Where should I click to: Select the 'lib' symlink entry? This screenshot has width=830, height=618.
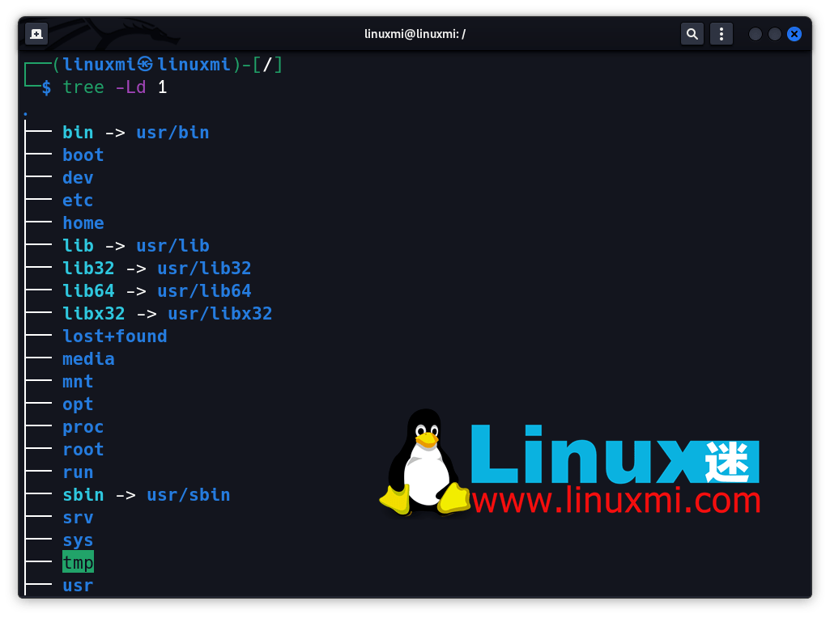click(78, 246)
